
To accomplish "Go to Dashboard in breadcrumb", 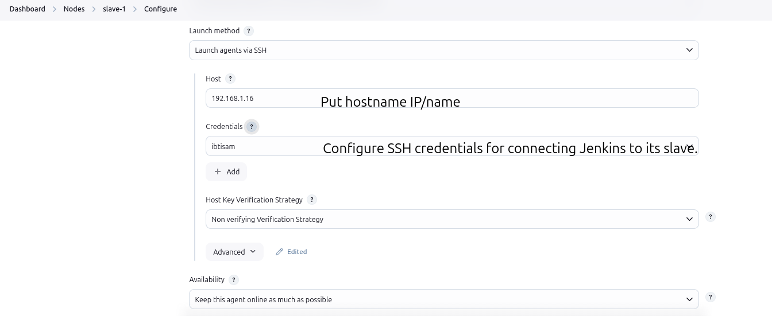I will click(x=28, y=9).
